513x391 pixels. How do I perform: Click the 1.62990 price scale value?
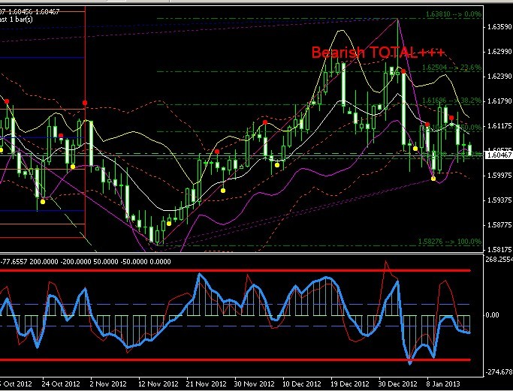[499, 51]
